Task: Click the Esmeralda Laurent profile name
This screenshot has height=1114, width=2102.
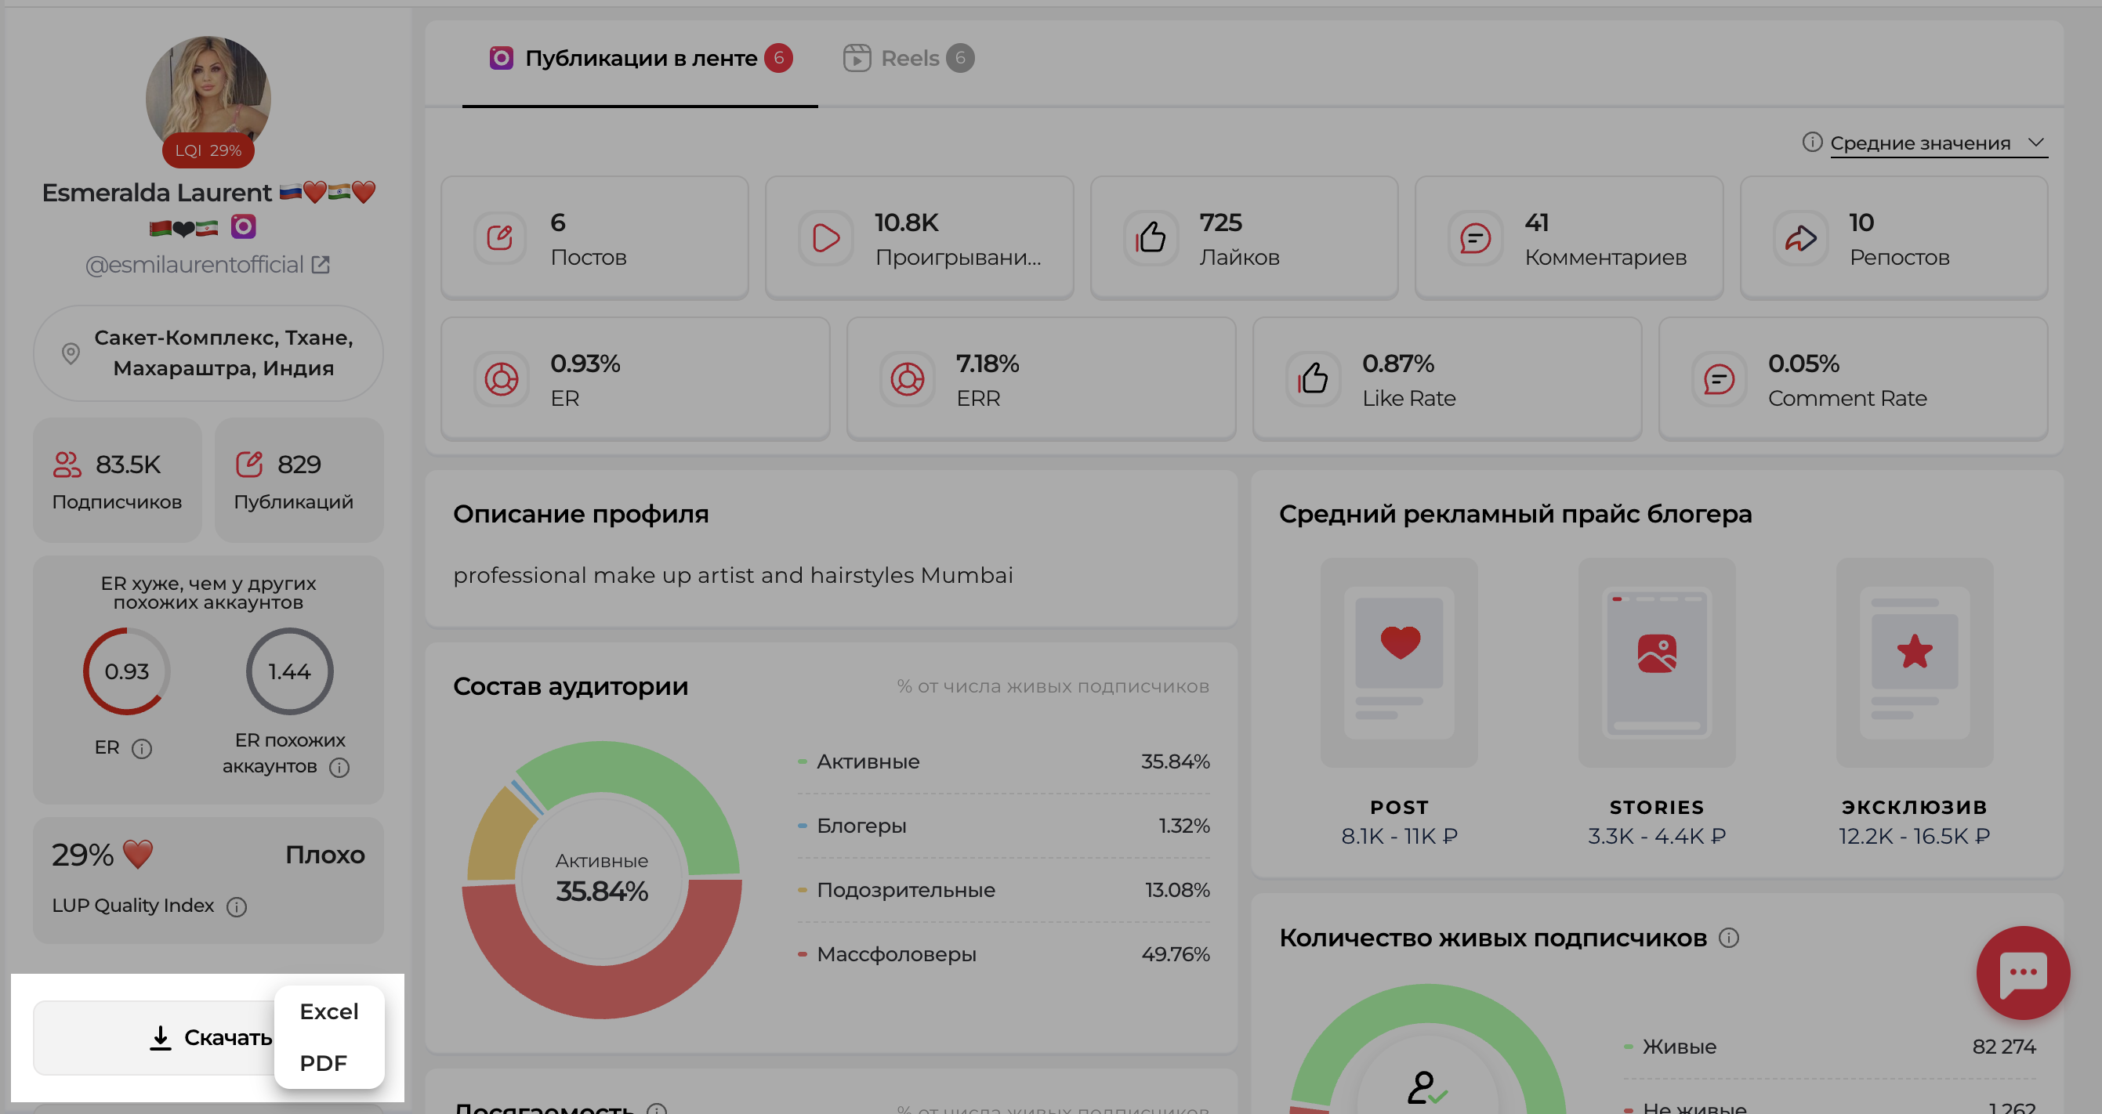Action: click(x=157, y=193)
